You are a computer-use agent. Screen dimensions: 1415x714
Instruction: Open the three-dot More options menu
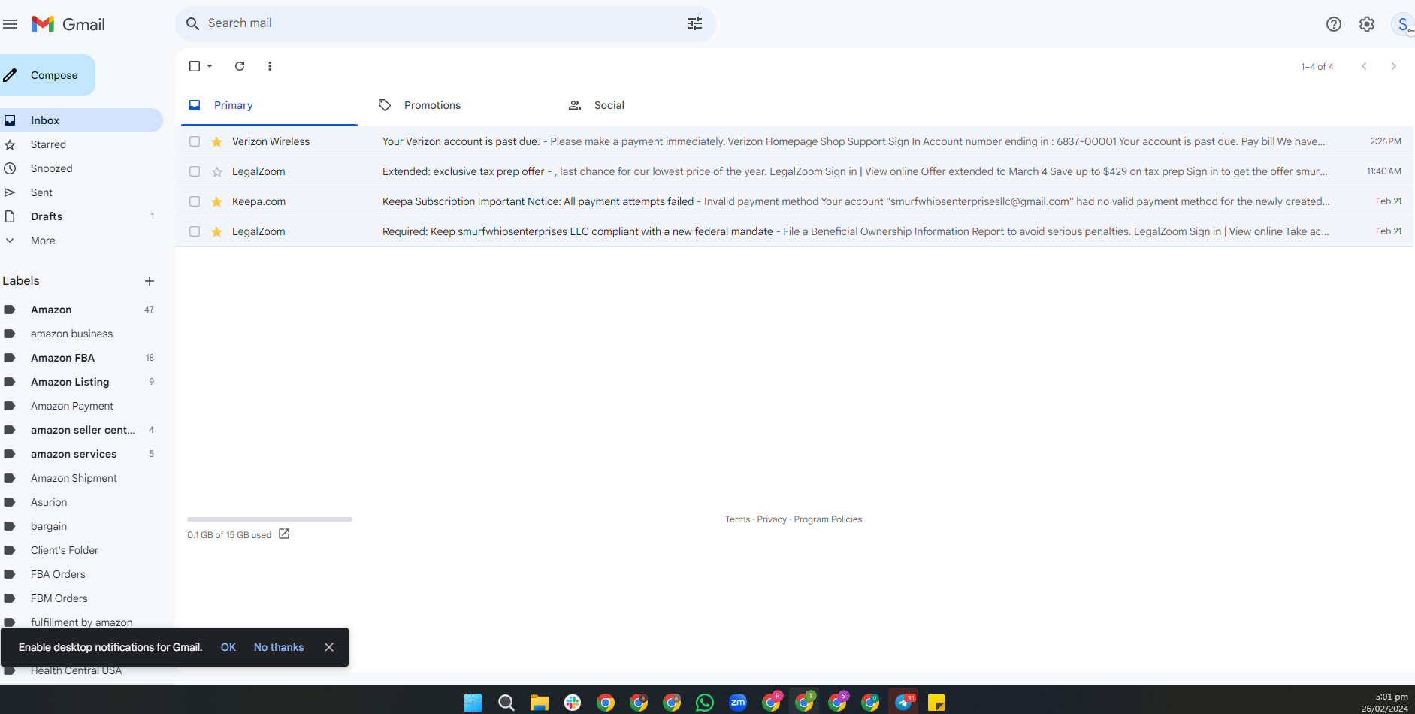[x=270, y=66]
